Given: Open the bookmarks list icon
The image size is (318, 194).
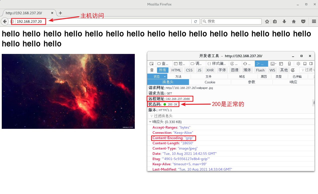Looking at the screenshot, I should click(x=275, y=21).
